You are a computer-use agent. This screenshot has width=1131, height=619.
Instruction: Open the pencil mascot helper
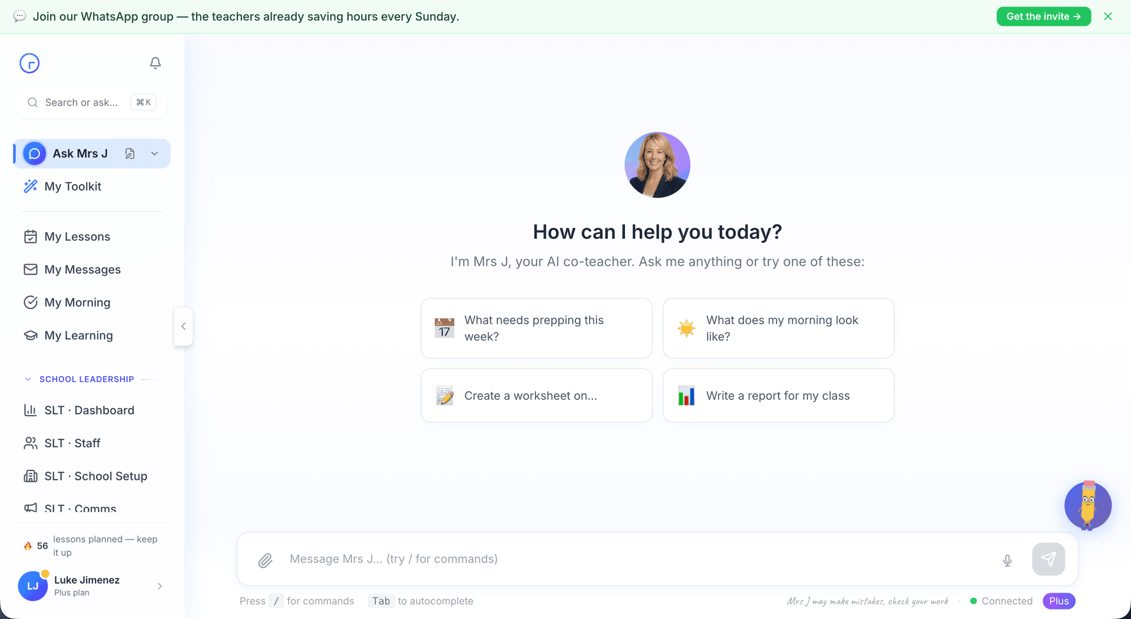click(1088, 505)
